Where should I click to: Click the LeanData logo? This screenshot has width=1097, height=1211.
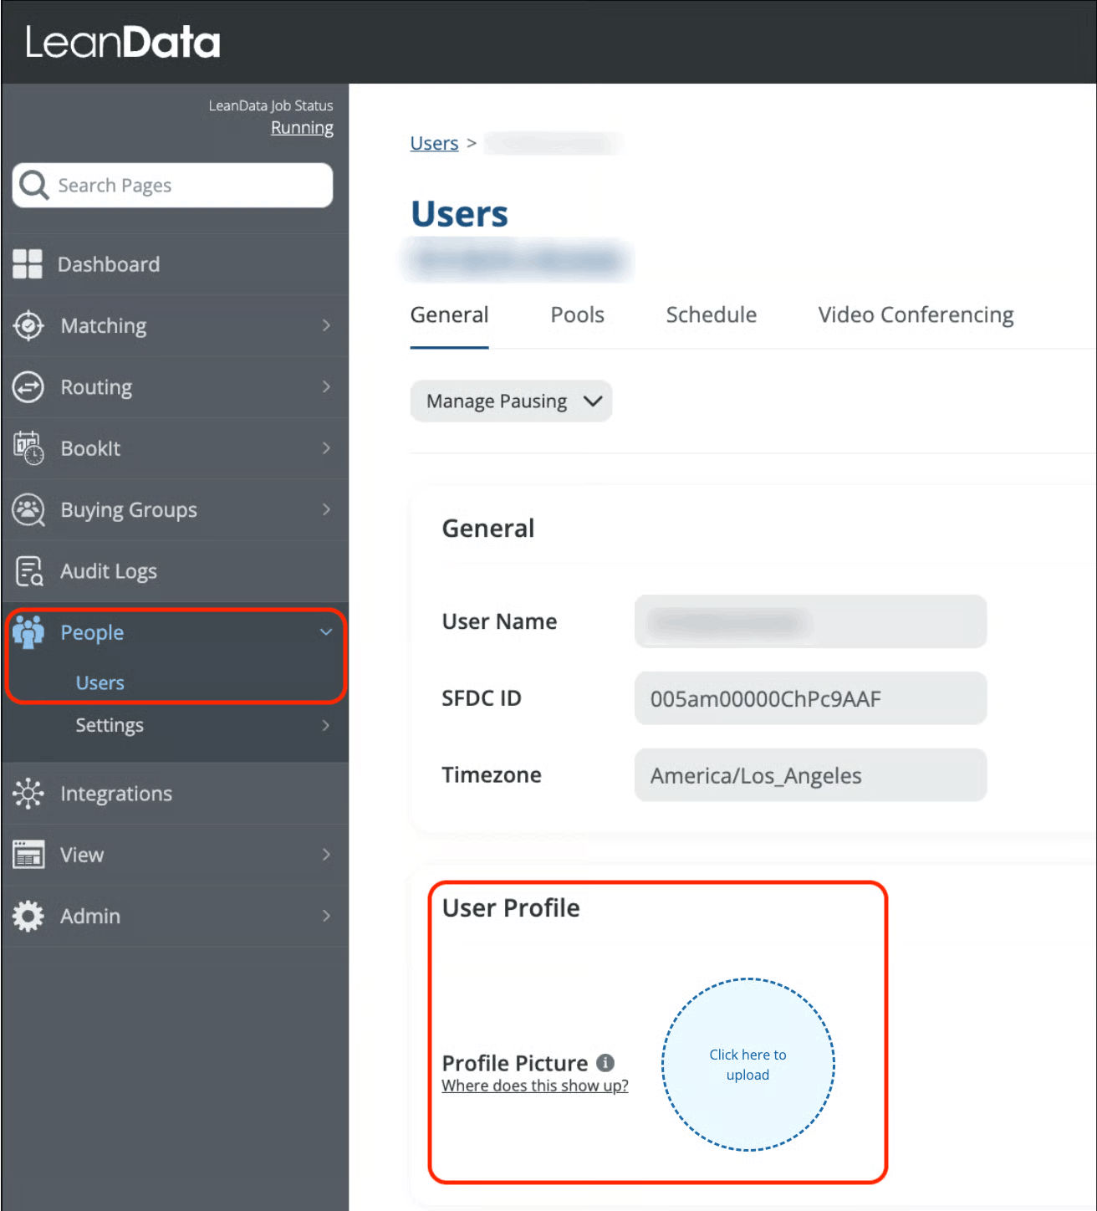click(x=123, y=42)
